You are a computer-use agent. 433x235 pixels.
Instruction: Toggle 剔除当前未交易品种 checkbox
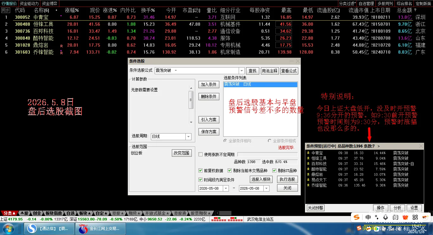click(230, 171)
